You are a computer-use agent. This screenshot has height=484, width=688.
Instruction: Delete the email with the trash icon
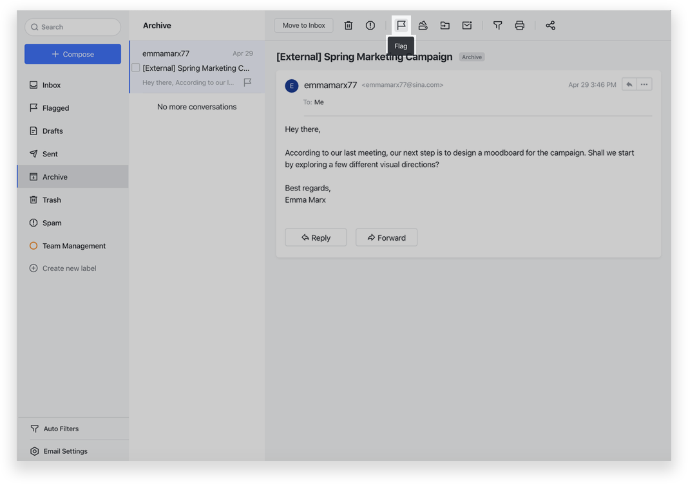[348, 26]
